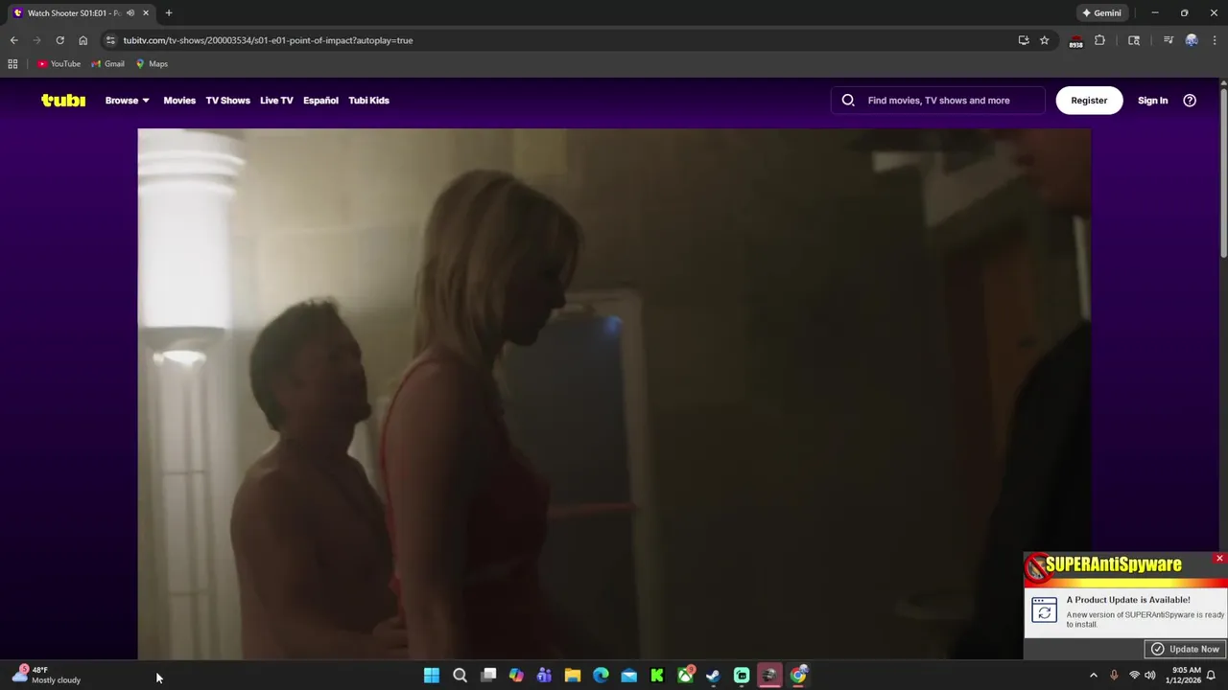Image resolution: width=1228 pixels, height=690 pixels.
Task: Click the video player area
Action: (x=614, y=393)
